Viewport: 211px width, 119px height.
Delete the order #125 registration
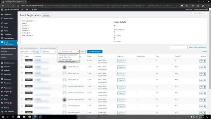(204, 100)
